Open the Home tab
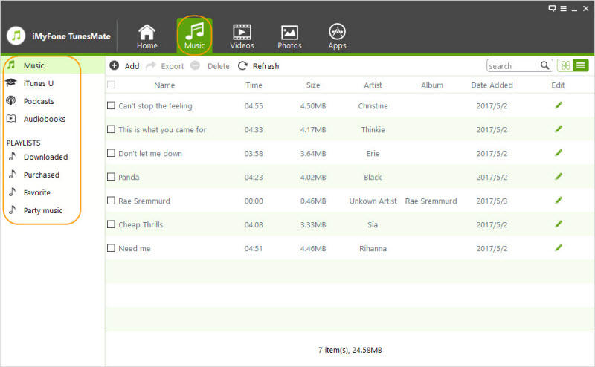 (147, 36)
